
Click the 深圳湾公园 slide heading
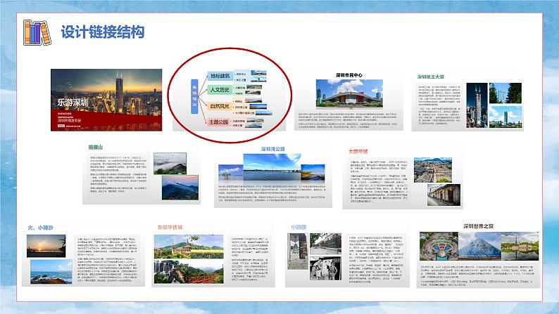click(272, 149)
